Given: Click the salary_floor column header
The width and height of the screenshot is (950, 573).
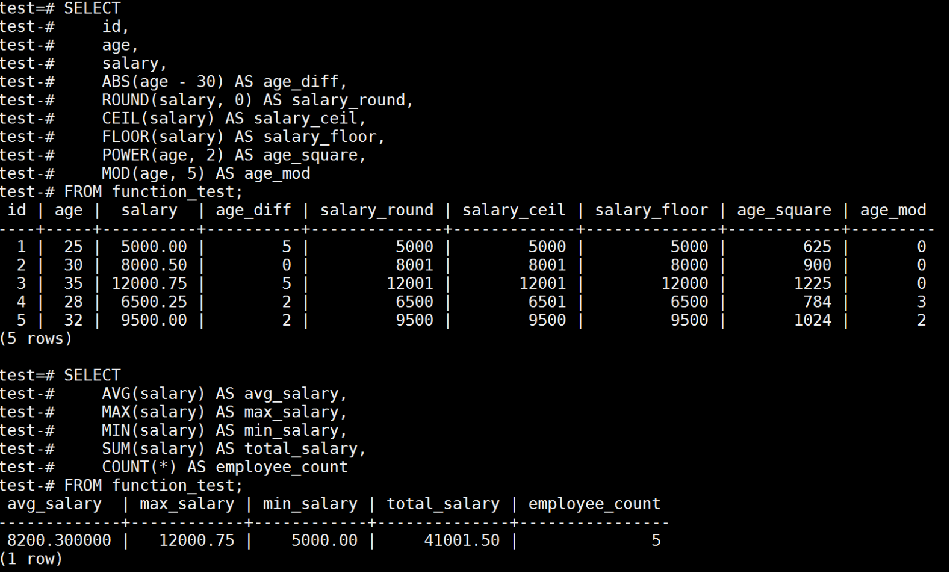Looking at the screenshot, I should 651,210.
